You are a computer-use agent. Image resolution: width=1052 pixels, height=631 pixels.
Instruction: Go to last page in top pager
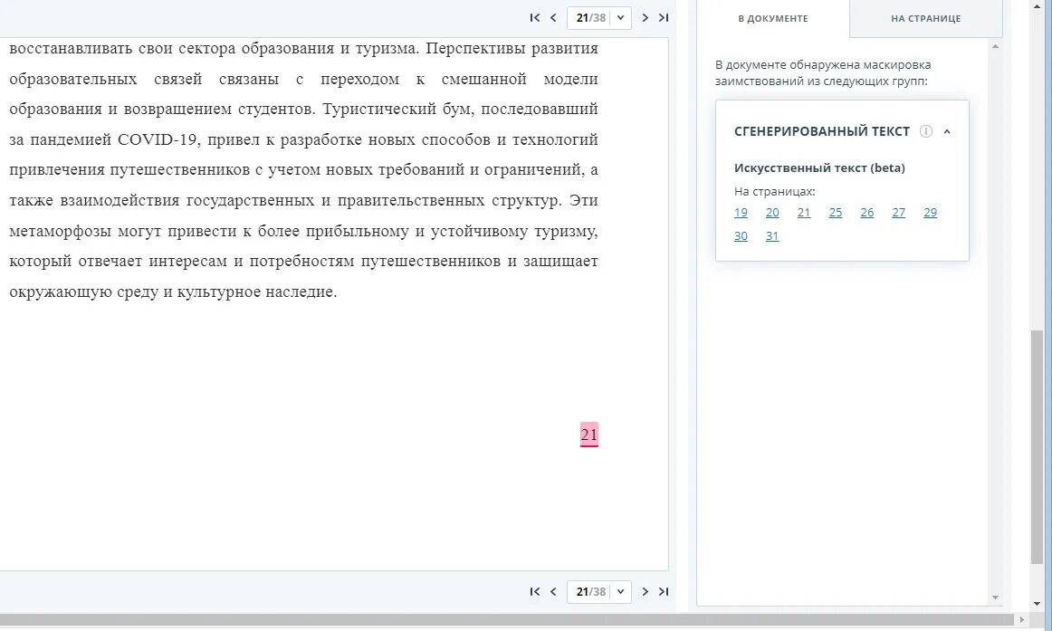tap(664, 17)
